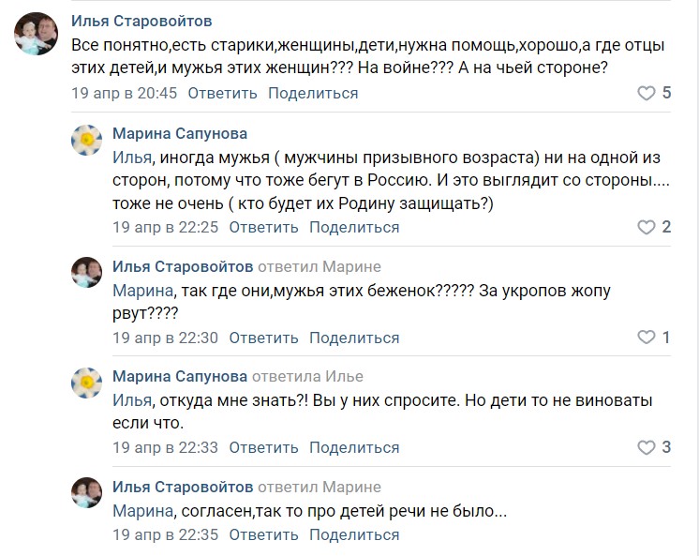Click Марина's avatar on the 22:33 reply
Image resolution: width=699 pixels, height=556 pixels.
click(x=87, y=383)
